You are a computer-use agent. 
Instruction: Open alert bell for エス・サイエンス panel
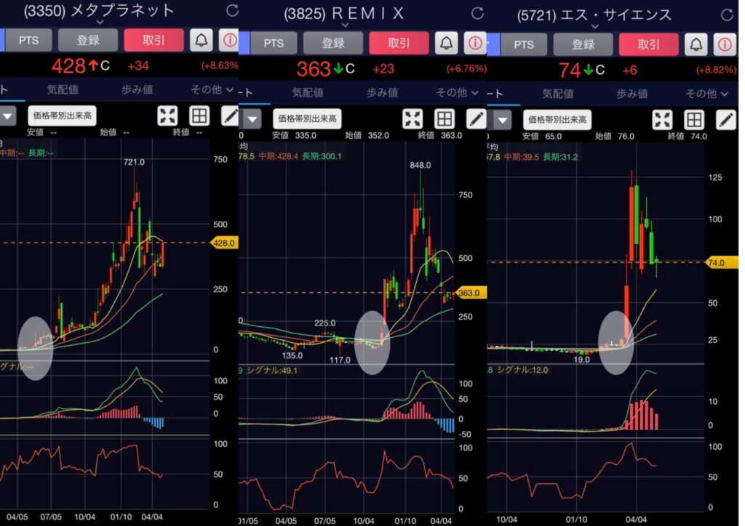[x=696, y=44]
